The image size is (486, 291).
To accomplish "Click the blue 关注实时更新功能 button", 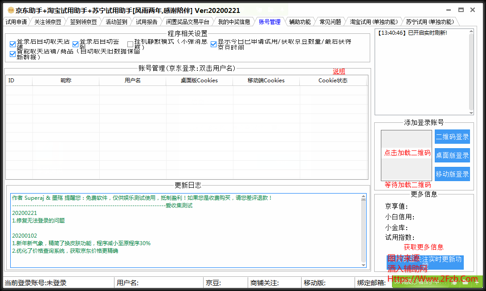I will tap(425, 262).
